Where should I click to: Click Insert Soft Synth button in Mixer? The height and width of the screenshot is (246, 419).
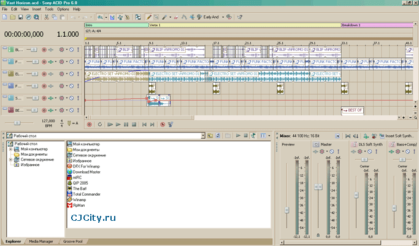(x=396, y=136)
